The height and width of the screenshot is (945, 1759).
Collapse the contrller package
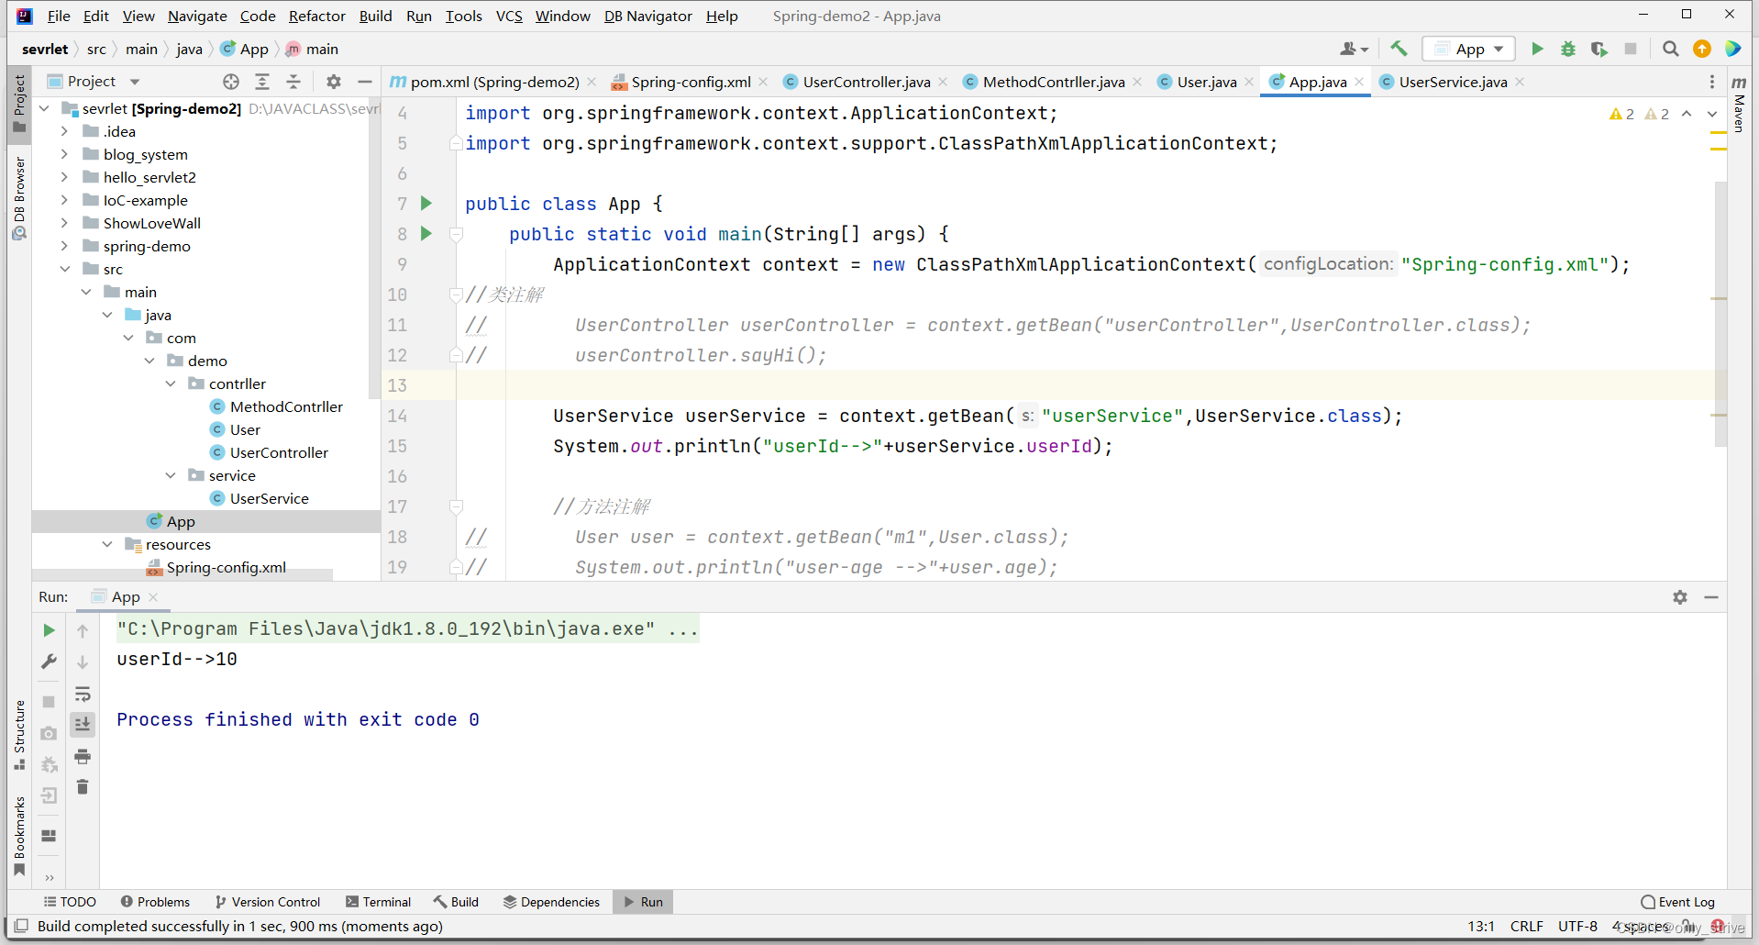(171, 384)
